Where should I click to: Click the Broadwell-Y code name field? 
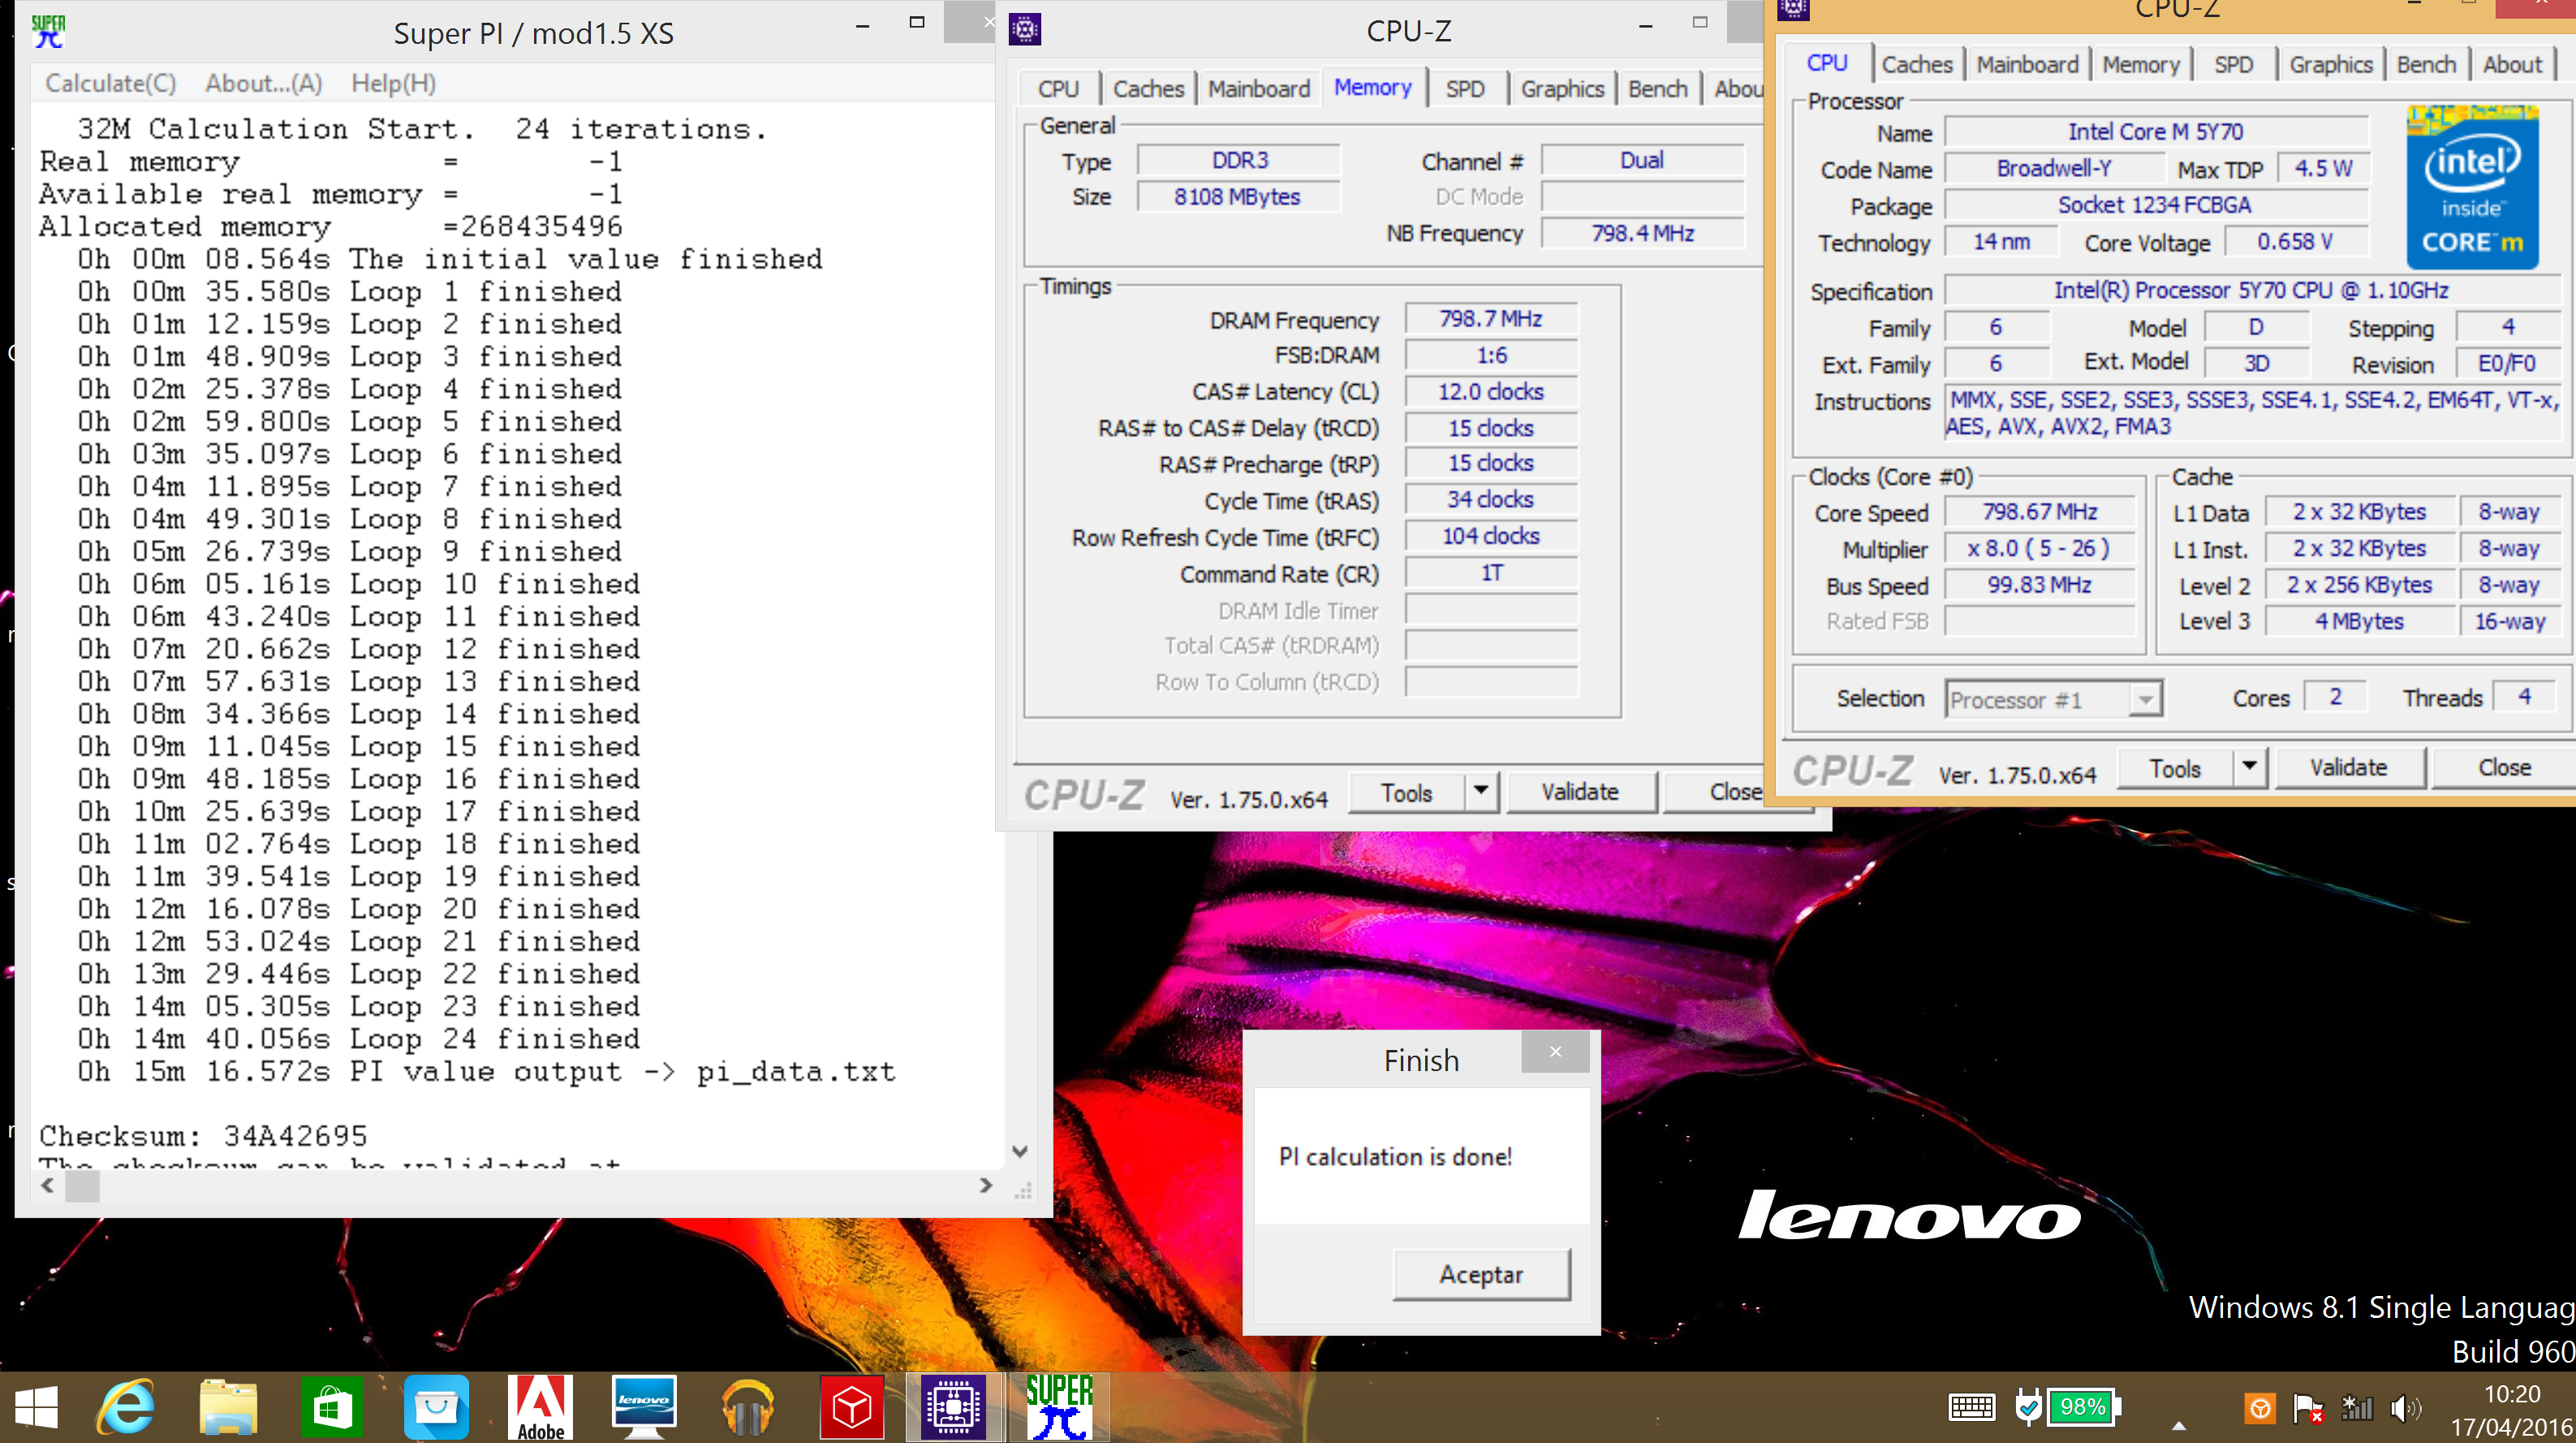pos(2054,169)
